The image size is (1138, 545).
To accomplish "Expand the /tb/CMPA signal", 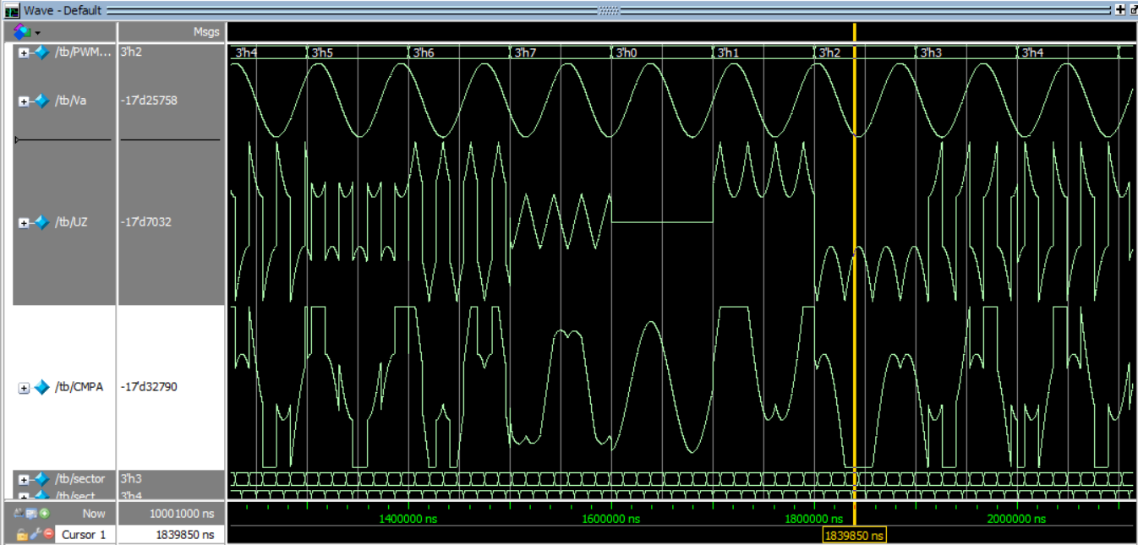I will [x=24, y=388].
